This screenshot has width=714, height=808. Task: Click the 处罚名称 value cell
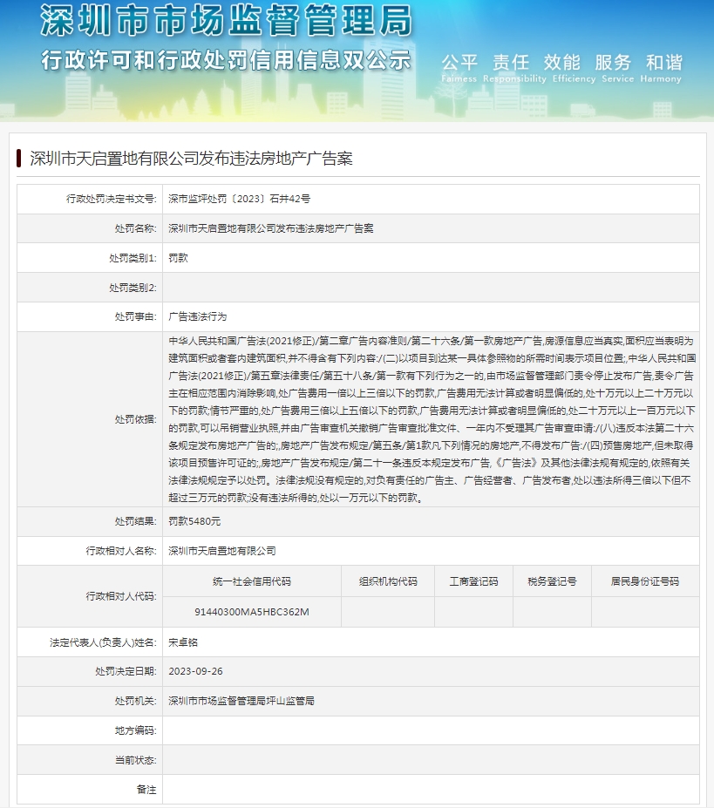(x=431, y=228)
